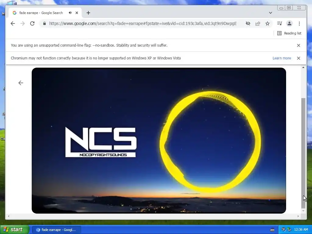Click the NCS video player

click(159, 140)
